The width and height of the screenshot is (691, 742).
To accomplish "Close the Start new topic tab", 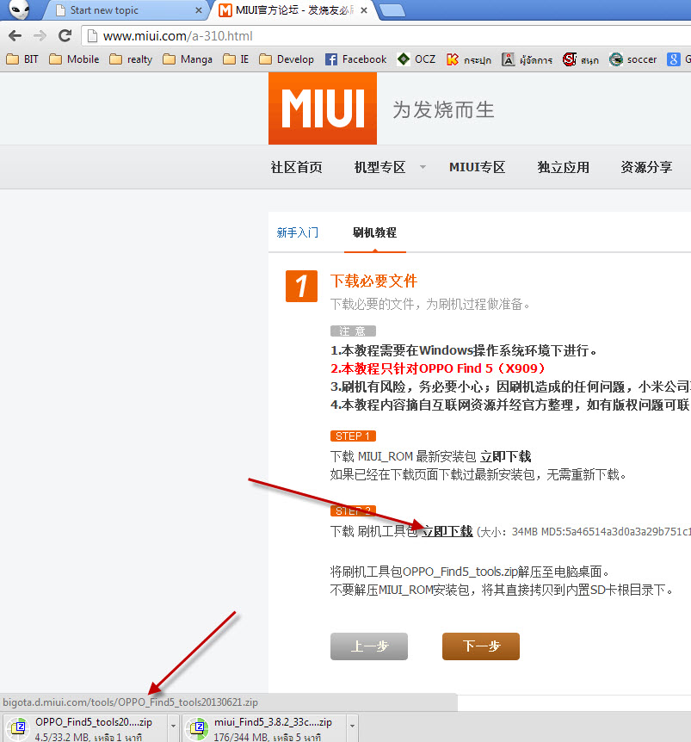I will (198, 10).
